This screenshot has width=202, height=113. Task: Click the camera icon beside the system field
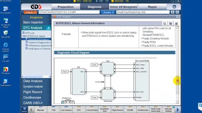click(173, 12)
